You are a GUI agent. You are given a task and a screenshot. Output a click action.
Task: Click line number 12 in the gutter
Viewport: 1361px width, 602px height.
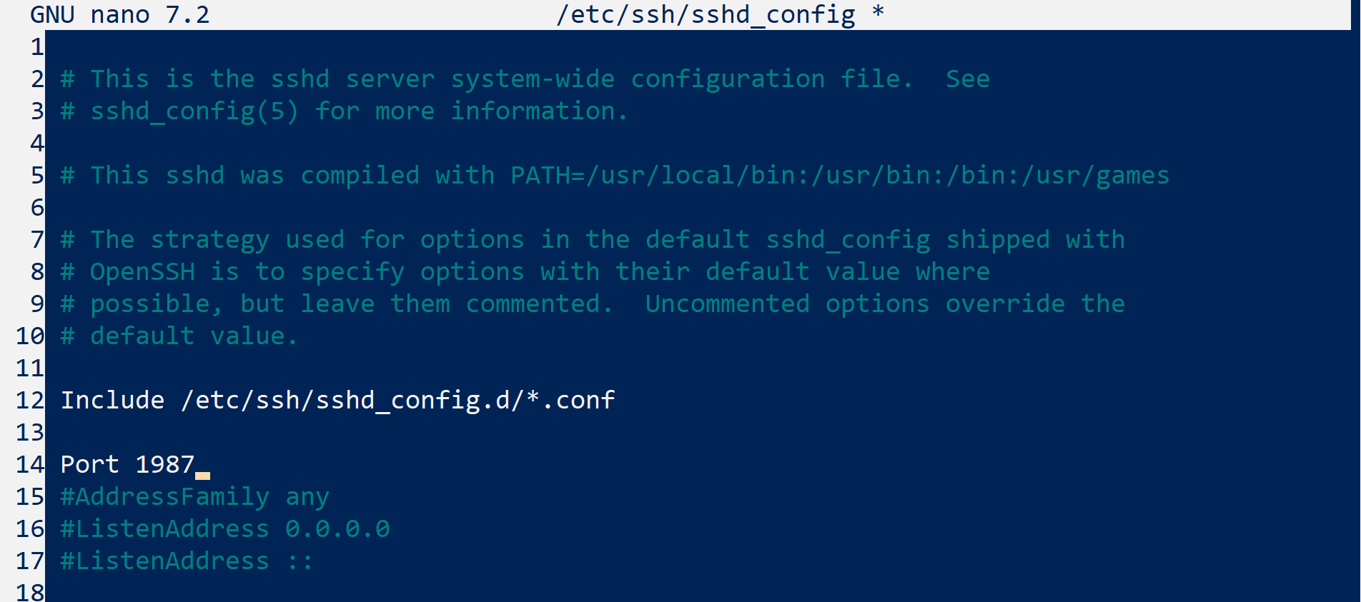coord(30,401)
